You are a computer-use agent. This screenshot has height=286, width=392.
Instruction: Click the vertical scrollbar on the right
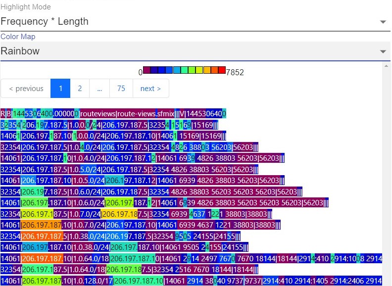(387, 173)
